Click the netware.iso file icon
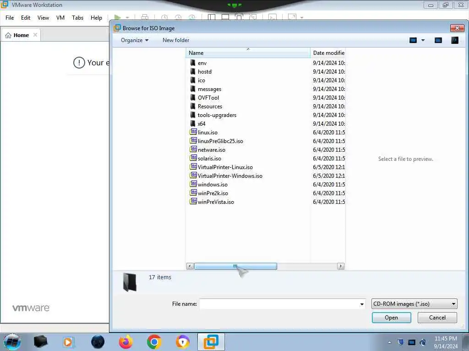The height and width of the screenshot is (351, 469). [x=193, y=149]
